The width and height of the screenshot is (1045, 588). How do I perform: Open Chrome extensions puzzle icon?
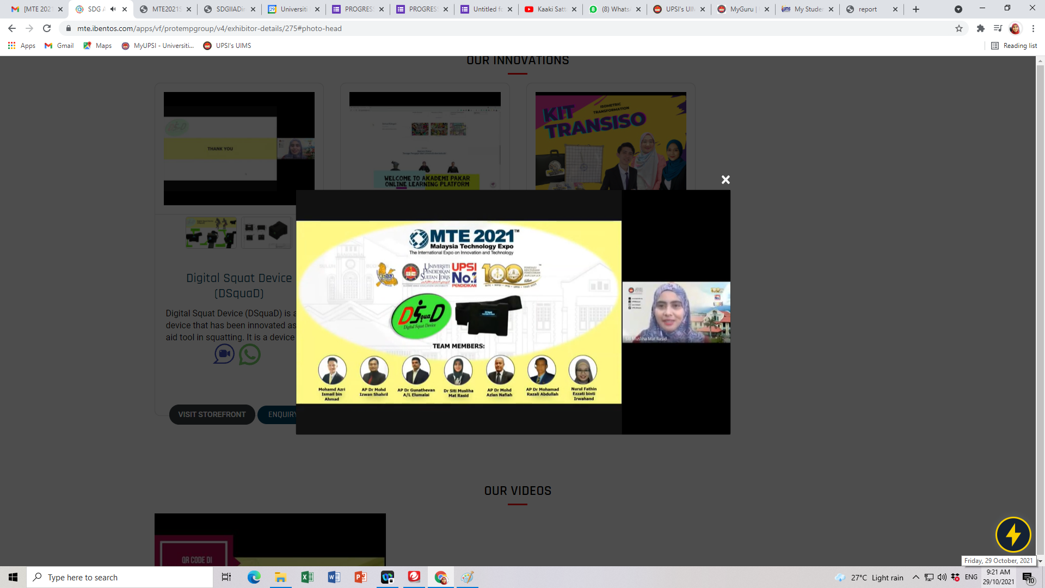point(980,28)
